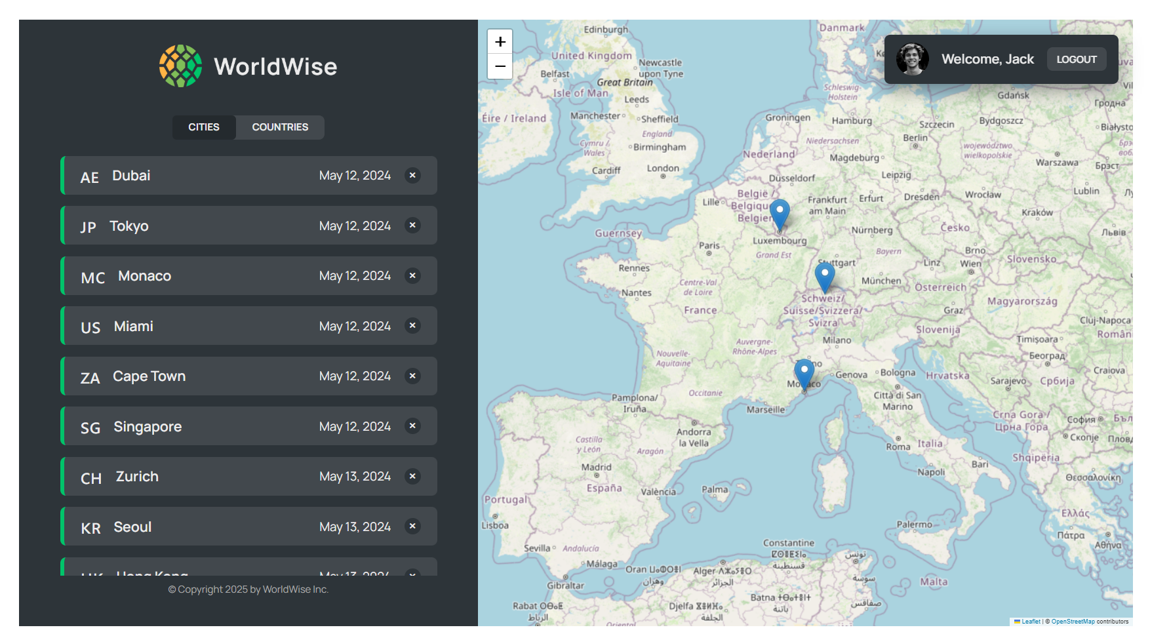Viewport: 1150px width, 636px height.
Task: Delete the Cape Town entry
Action: pyautogui.click(x=412, y=376)
